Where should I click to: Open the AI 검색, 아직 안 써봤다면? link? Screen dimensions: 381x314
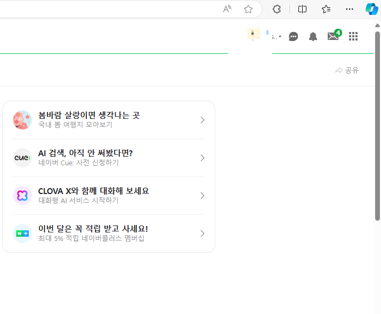point(86,153)
